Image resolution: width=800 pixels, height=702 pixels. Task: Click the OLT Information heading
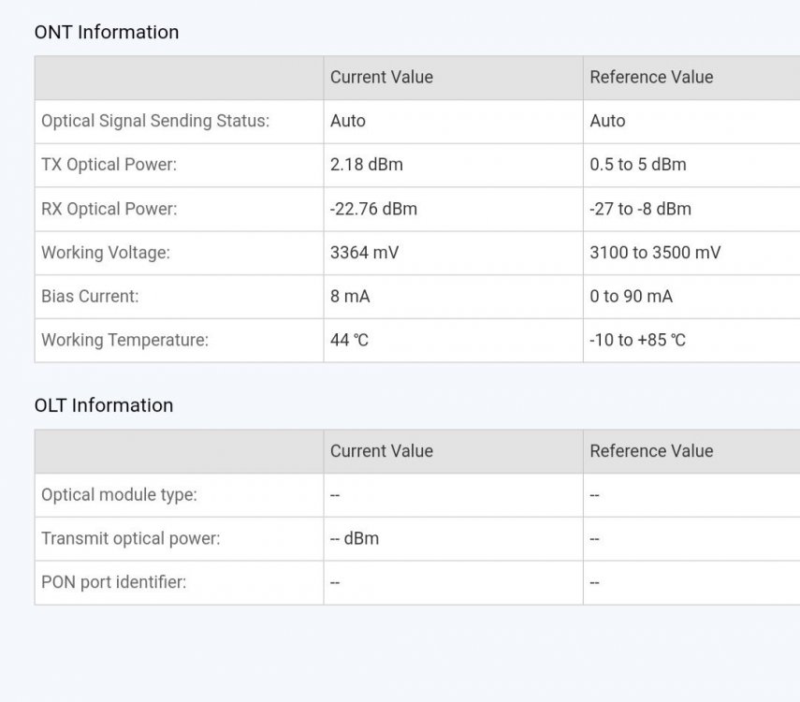point(103,405)
